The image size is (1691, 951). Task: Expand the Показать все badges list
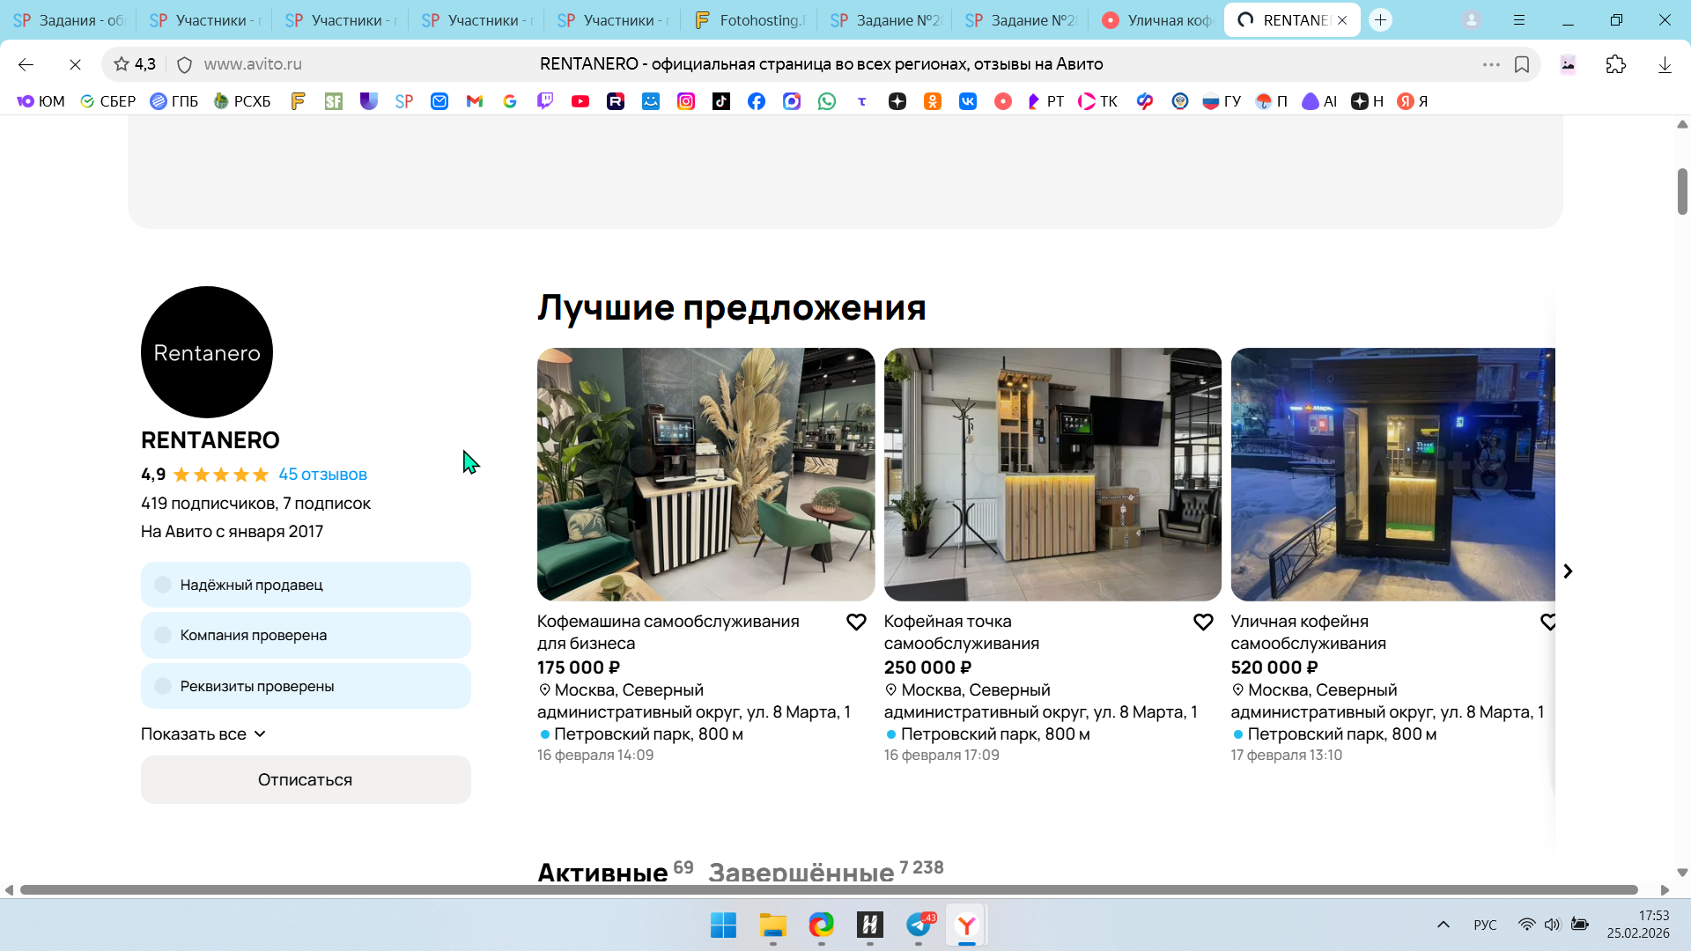point(203,734)
